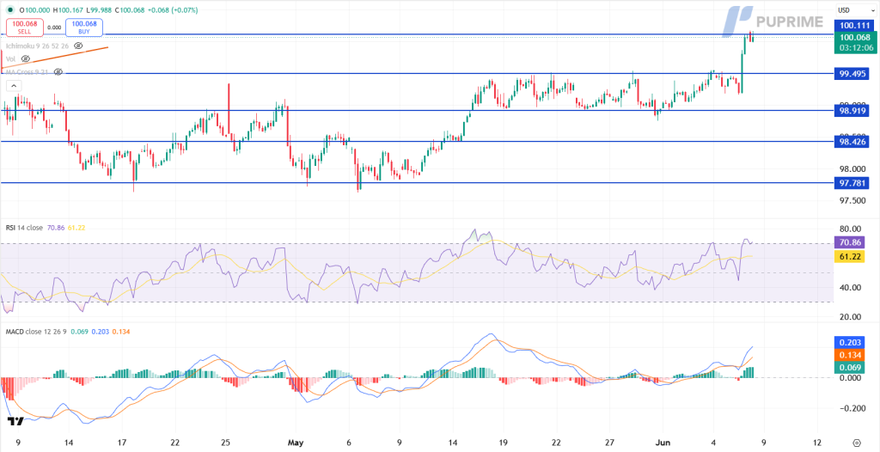The width and height of the screenshot is (880, 452).
Task: Toggle visibility of Vol indicator
Action: pyautogui.click(x=25, y=58)
